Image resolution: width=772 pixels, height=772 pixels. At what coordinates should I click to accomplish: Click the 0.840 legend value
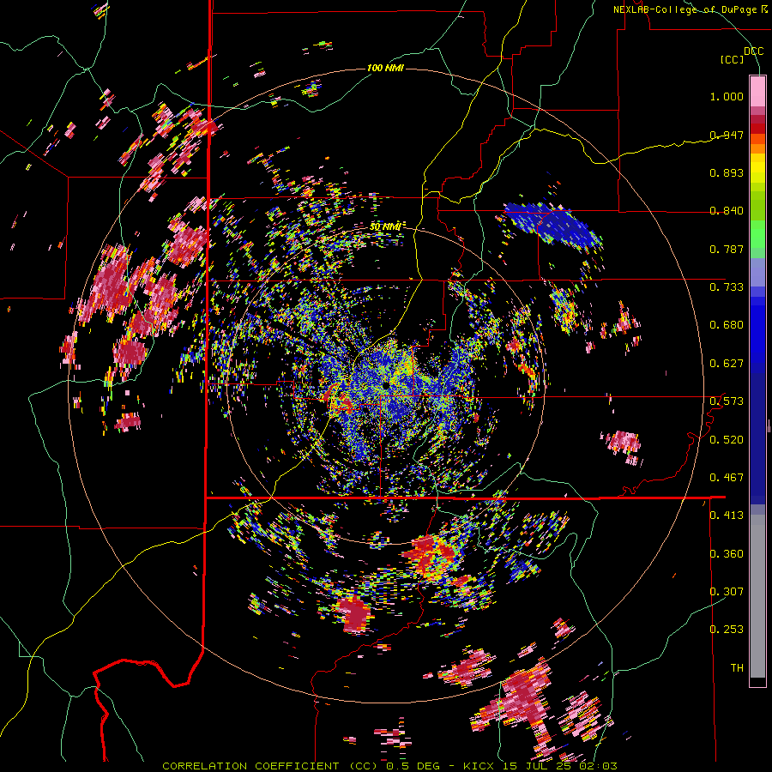tap(727, 211)
